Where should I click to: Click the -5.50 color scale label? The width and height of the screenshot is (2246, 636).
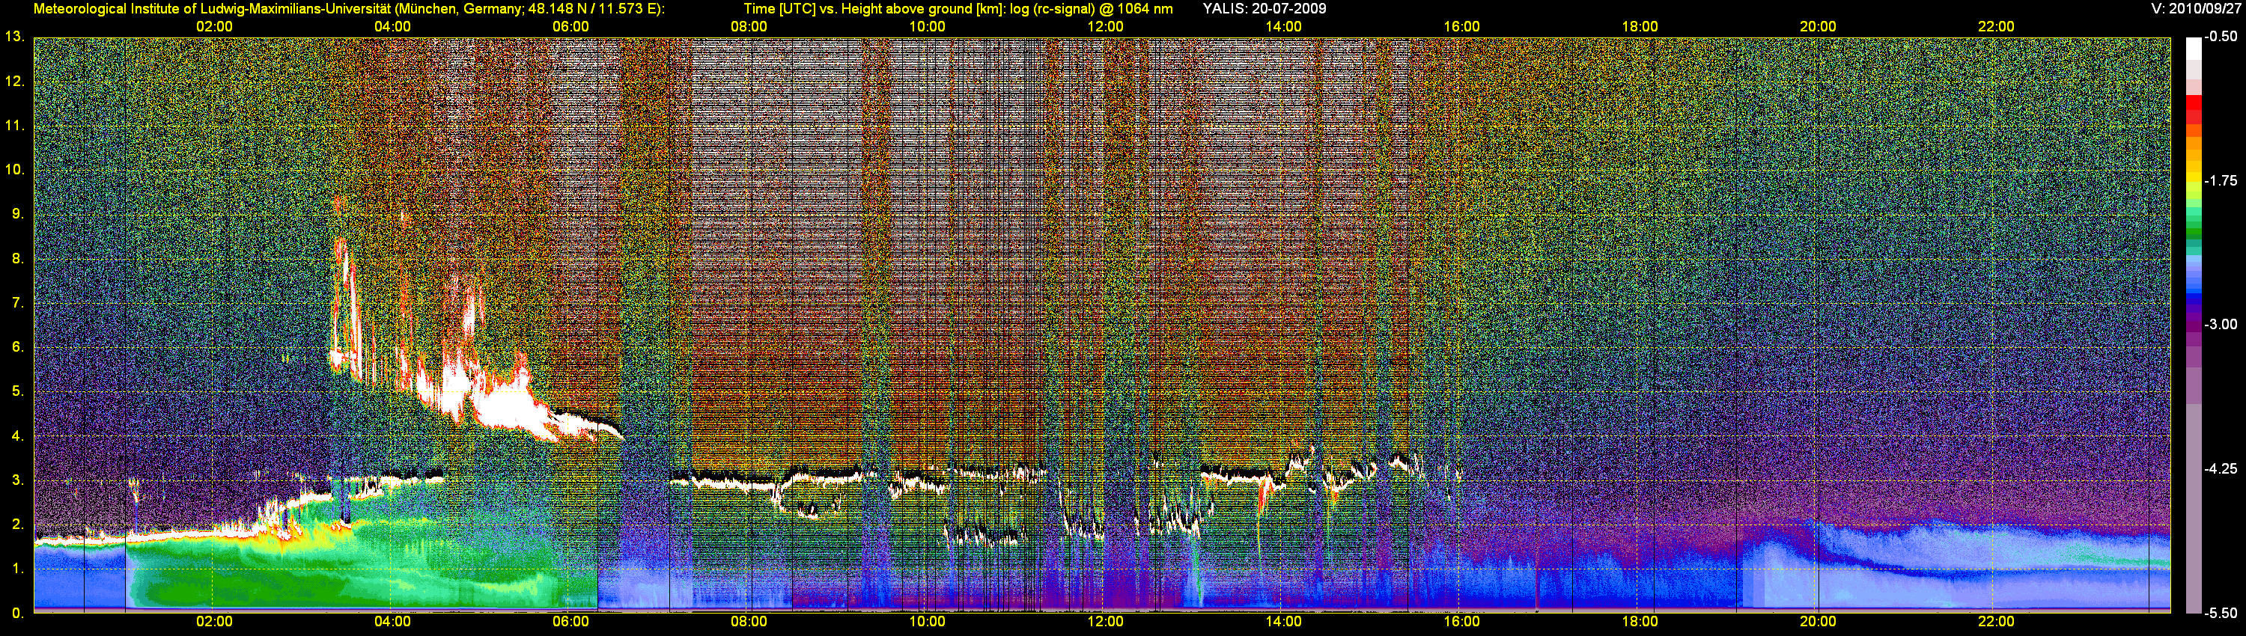point(2221,613)
